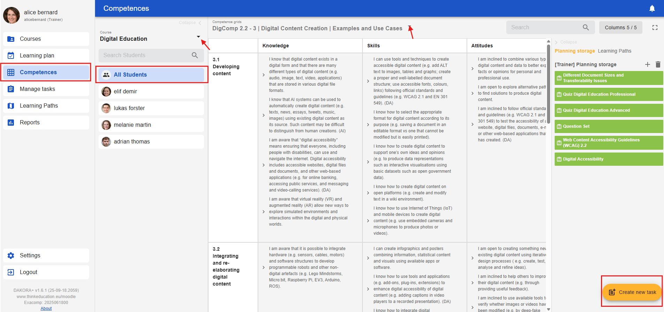Open the Columns 5 / 5 selector
Viewport: 664px width, 312px height.
620,28
